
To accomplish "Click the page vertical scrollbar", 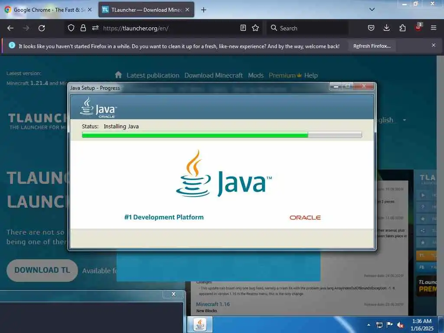I will [x=440, y=186].
